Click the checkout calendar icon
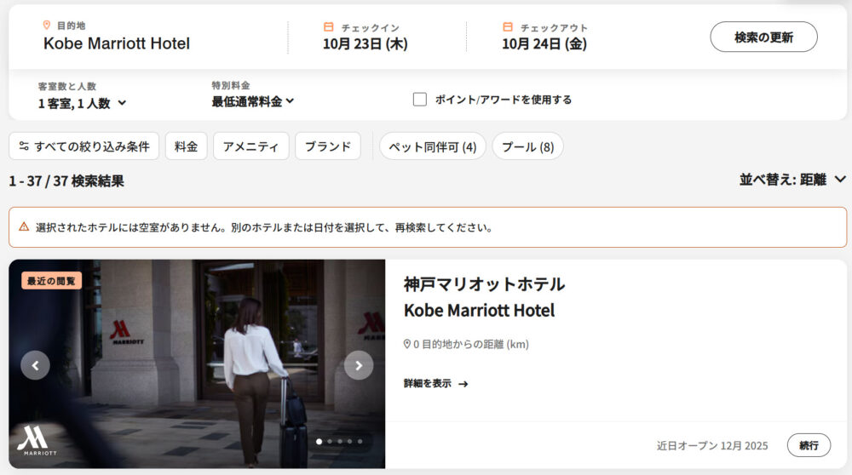The width and height of the screenshot is (852, 475). tap(508, 27)
